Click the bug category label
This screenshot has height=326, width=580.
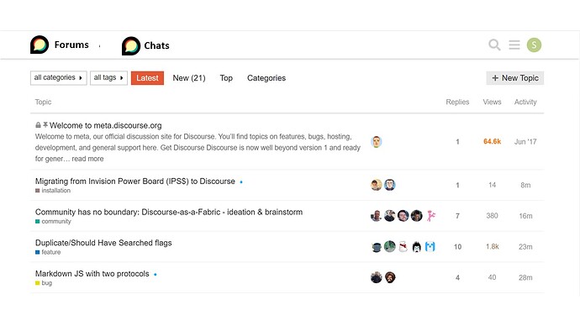44,283
